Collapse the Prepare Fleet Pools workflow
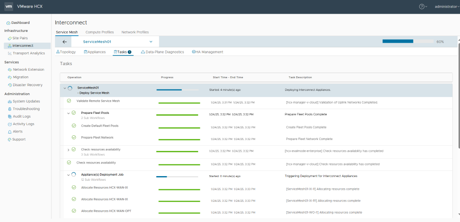460x222 pixels. click(x=69, y=113)
